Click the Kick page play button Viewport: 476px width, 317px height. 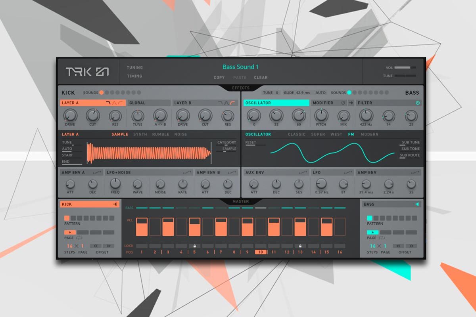(70, 232)
